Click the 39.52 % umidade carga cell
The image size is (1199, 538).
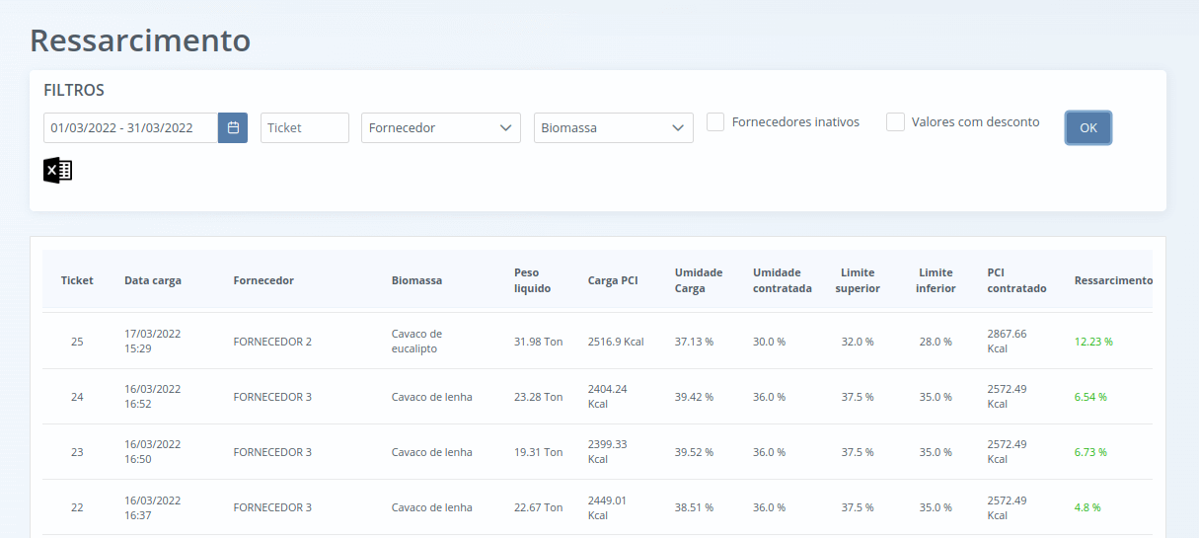[694, 452]
